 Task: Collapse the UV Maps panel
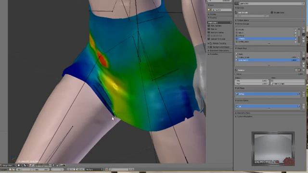(x=236, y=88)
